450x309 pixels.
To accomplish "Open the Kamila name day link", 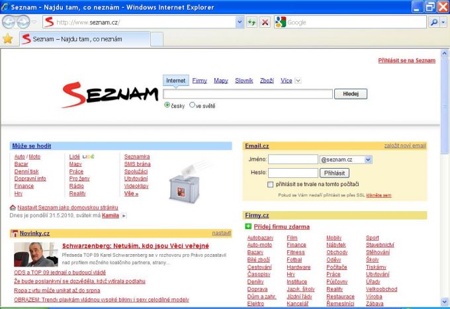I will click(x=111, y=216).
